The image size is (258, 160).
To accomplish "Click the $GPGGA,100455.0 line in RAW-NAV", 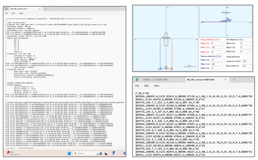I will [194, 96].
